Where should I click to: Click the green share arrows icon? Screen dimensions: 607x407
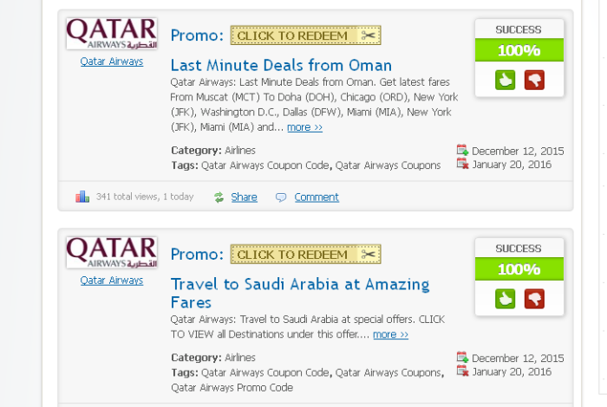(x=219, y=197)
